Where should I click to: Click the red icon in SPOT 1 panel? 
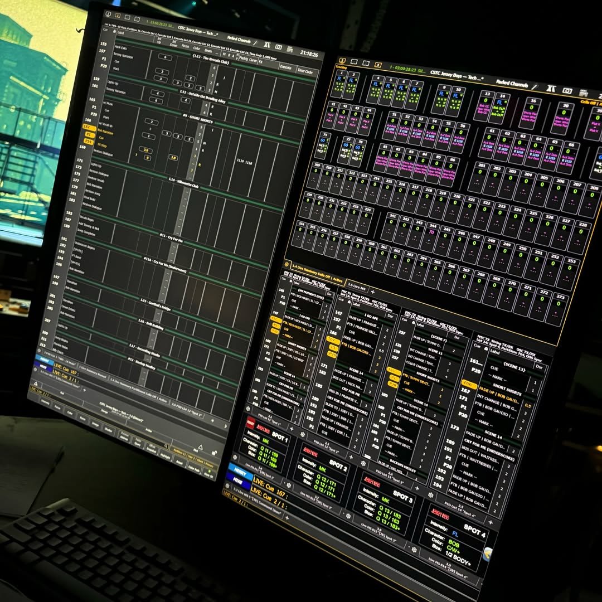250,423
